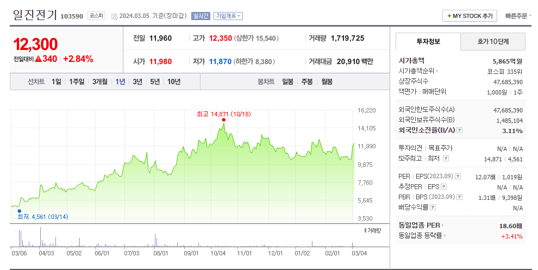Click the 전일 value 11,960
This screenshot has width=538, height=270.
click(x=160, y=39)
